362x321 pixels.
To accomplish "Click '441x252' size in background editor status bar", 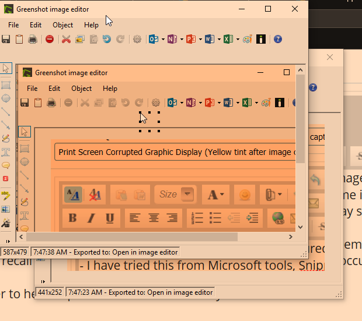I will [50, 292].
